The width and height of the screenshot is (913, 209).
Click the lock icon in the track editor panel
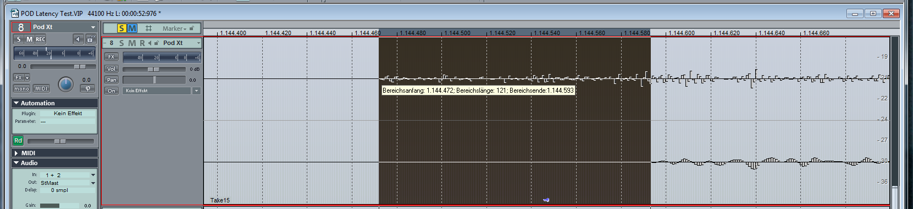(x=91, y=39)
